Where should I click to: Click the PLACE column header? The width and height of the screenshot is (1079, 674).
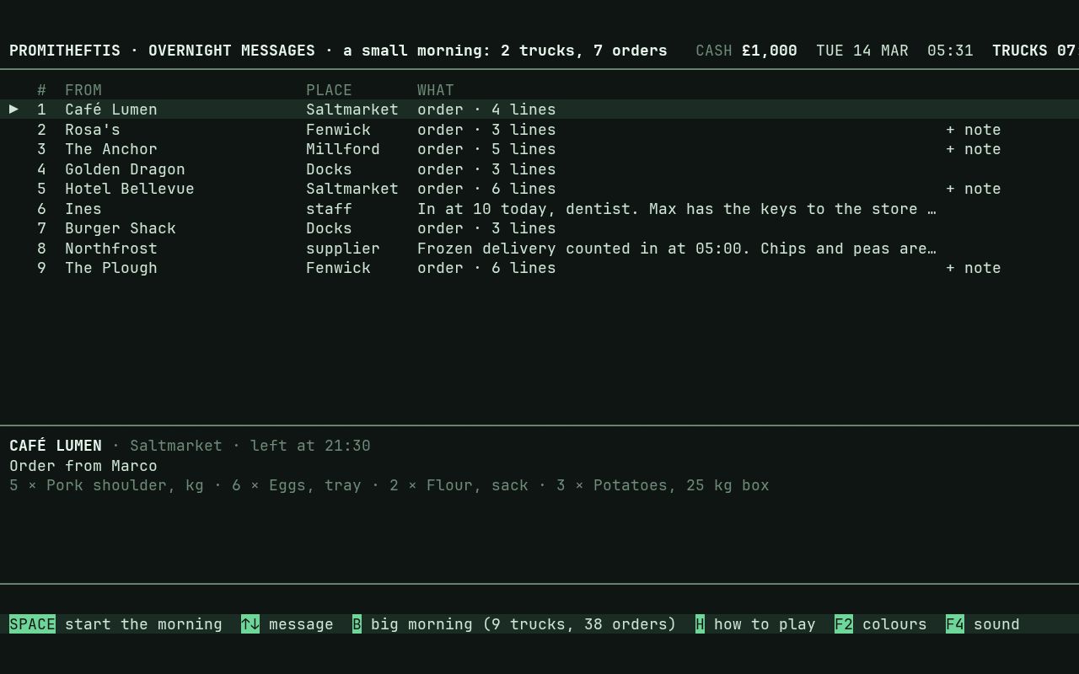[329, 90]
